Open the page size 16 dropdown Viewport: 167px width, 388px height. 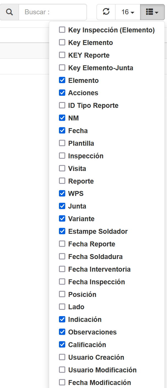coord(128,12)
